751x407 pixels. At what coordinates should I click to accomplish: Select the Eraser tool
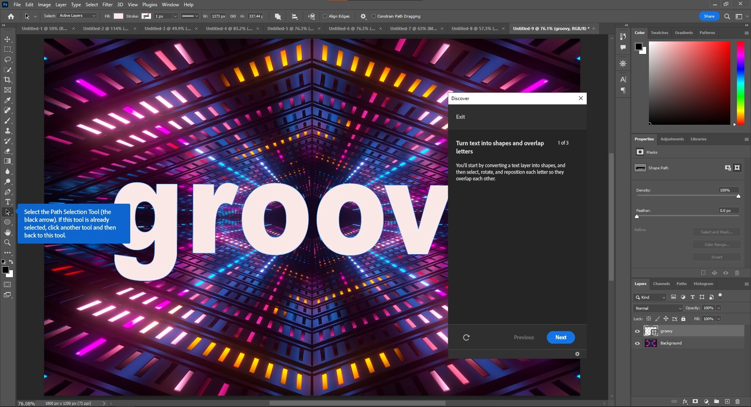pyautogui.click(x=7, y=151)
